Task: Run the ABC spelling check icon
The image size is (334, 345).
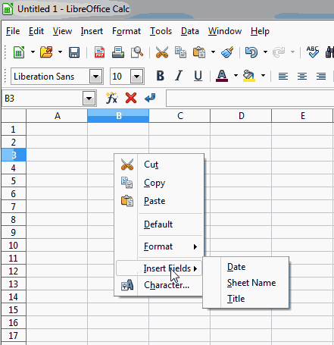Action: tap(313, 52)
